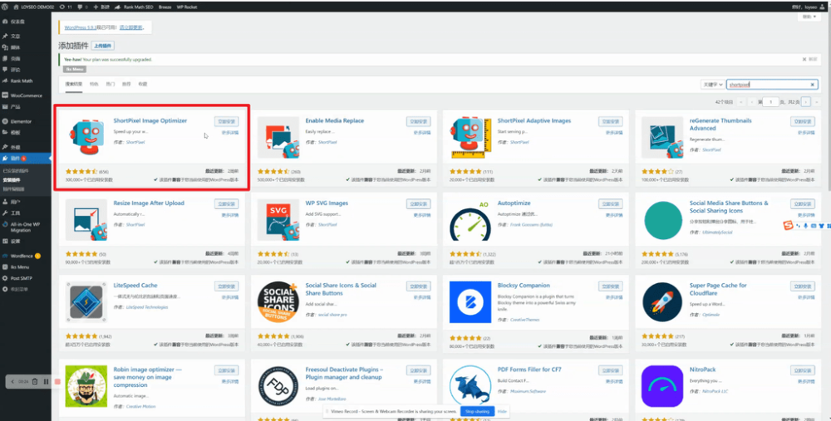Open the ShortPixel Image Optimizer title link
Viewport: 831px width, 421px height.
(x=150, y=120)
